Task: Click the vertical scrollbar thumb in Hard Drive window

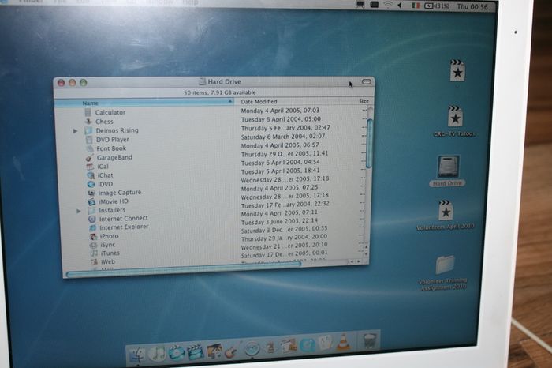Action: (x=369, y=144)
